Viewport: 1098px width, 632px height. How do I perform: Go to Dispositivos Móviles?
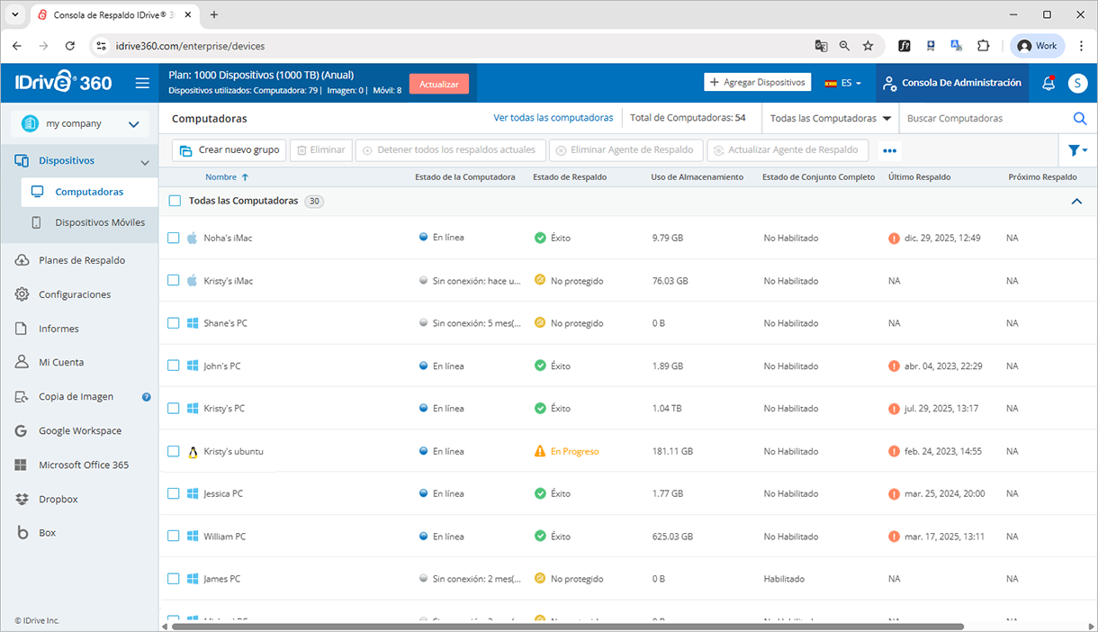coord(100,222)
